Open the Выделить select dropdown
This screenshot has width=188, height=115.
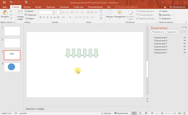[x=166, y=18]
